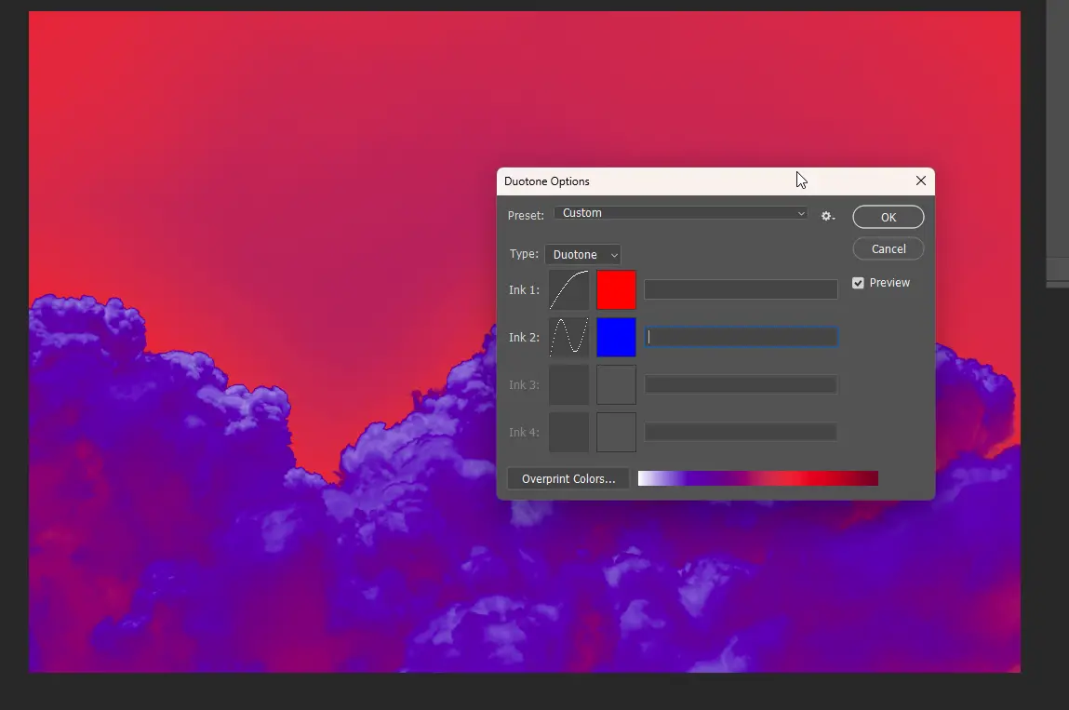
Task: Open the Preset dropdown showing Custom
Action: point(681,213)
